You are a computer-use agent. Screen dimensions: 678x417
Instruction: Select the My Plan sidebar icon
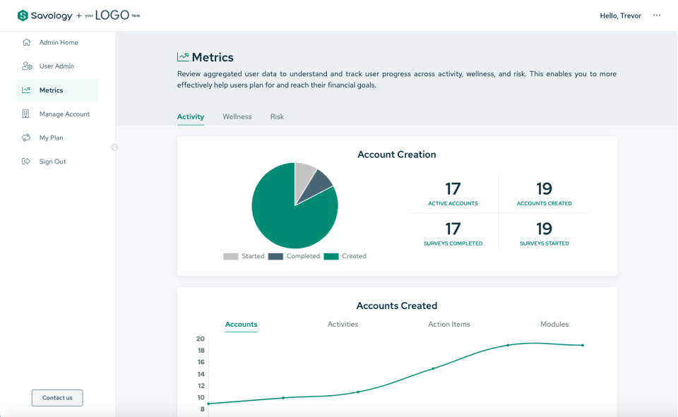[27, 137]
